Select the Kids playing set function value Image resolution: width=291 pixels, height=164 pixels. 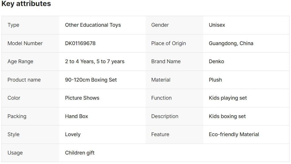(x=228, y=98)
